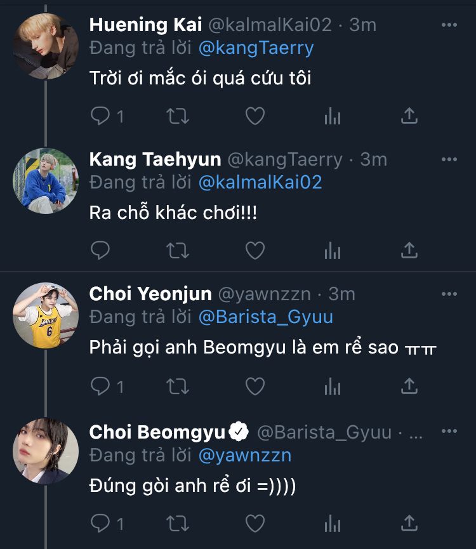Open more options on Huening Kai's tweet
The height and width of the screenshot is (549, 476).
click(449, 25)
